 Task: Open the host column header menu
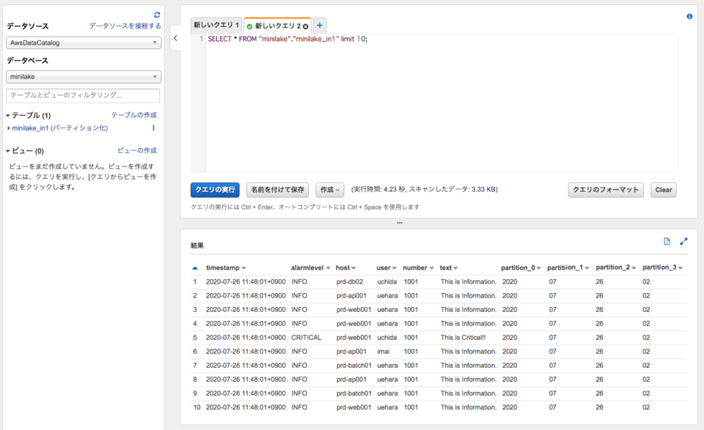(353, 268)
